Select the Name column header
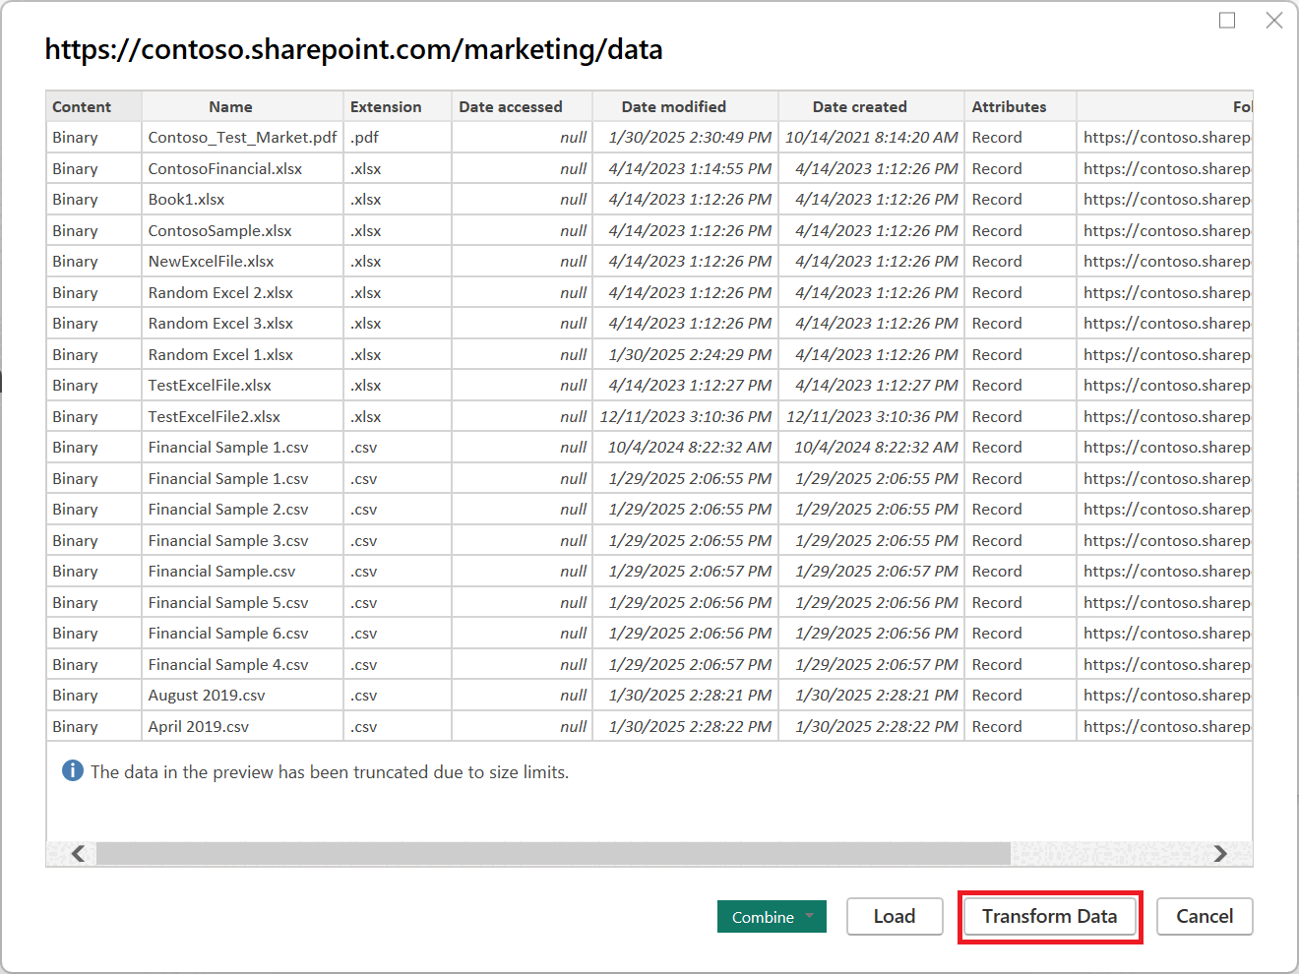The height and width of the screenshot is (974, 1299). coord(243,106)
